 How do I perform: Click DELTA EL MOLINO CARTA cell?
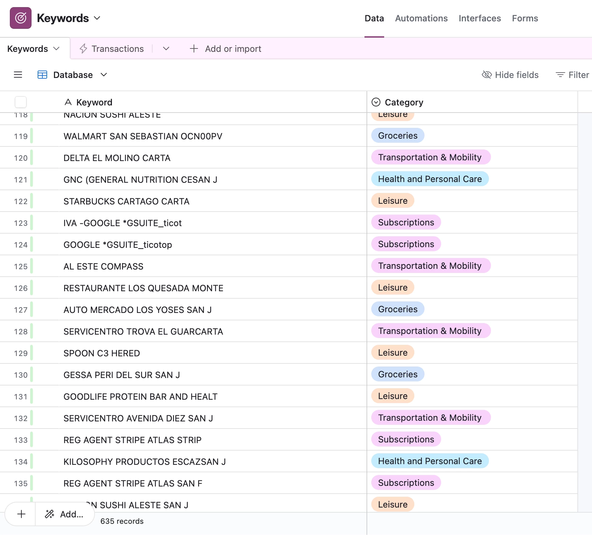(213, 158)
